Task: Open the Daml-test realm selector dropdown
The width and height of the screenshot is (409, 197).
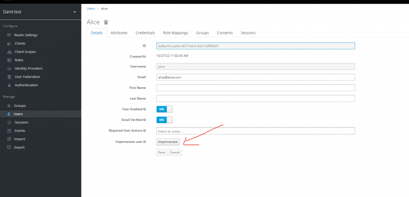Action: tap(40, 12)
